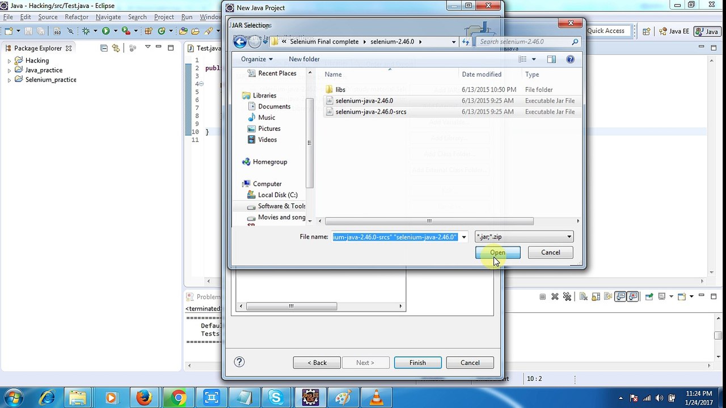Click the Run Last Tool external tools icon
This screenshot has height=408, width=726.
[125, 31]
